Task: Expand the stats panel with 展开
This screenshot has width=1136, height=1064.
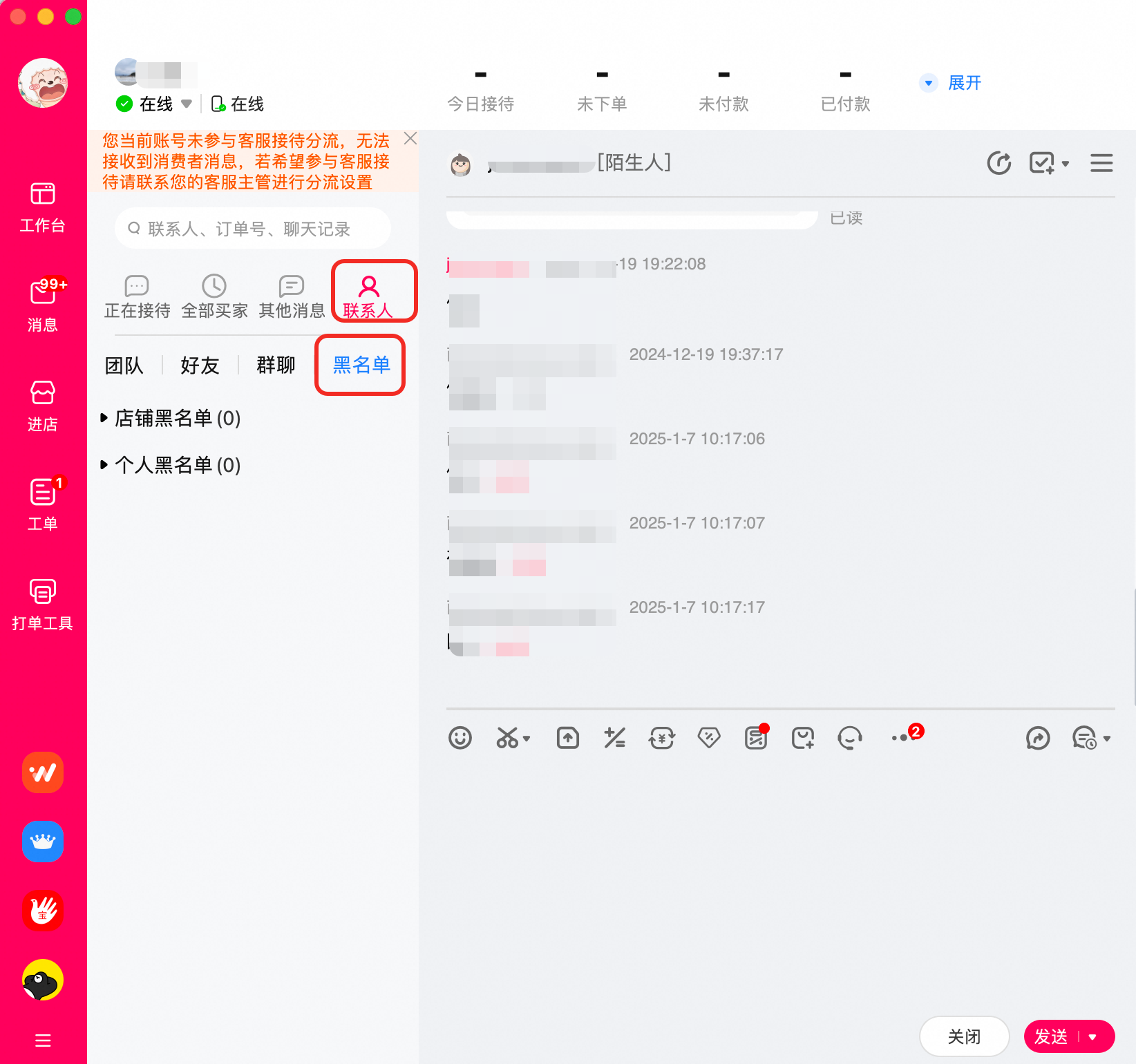Action: coord(951,83)
